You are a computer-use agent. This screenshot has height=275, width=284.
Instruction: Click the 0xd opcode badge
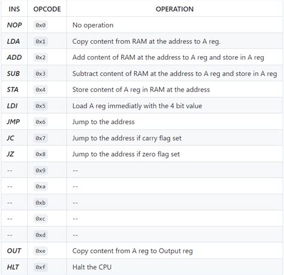(x=41, y=235)
